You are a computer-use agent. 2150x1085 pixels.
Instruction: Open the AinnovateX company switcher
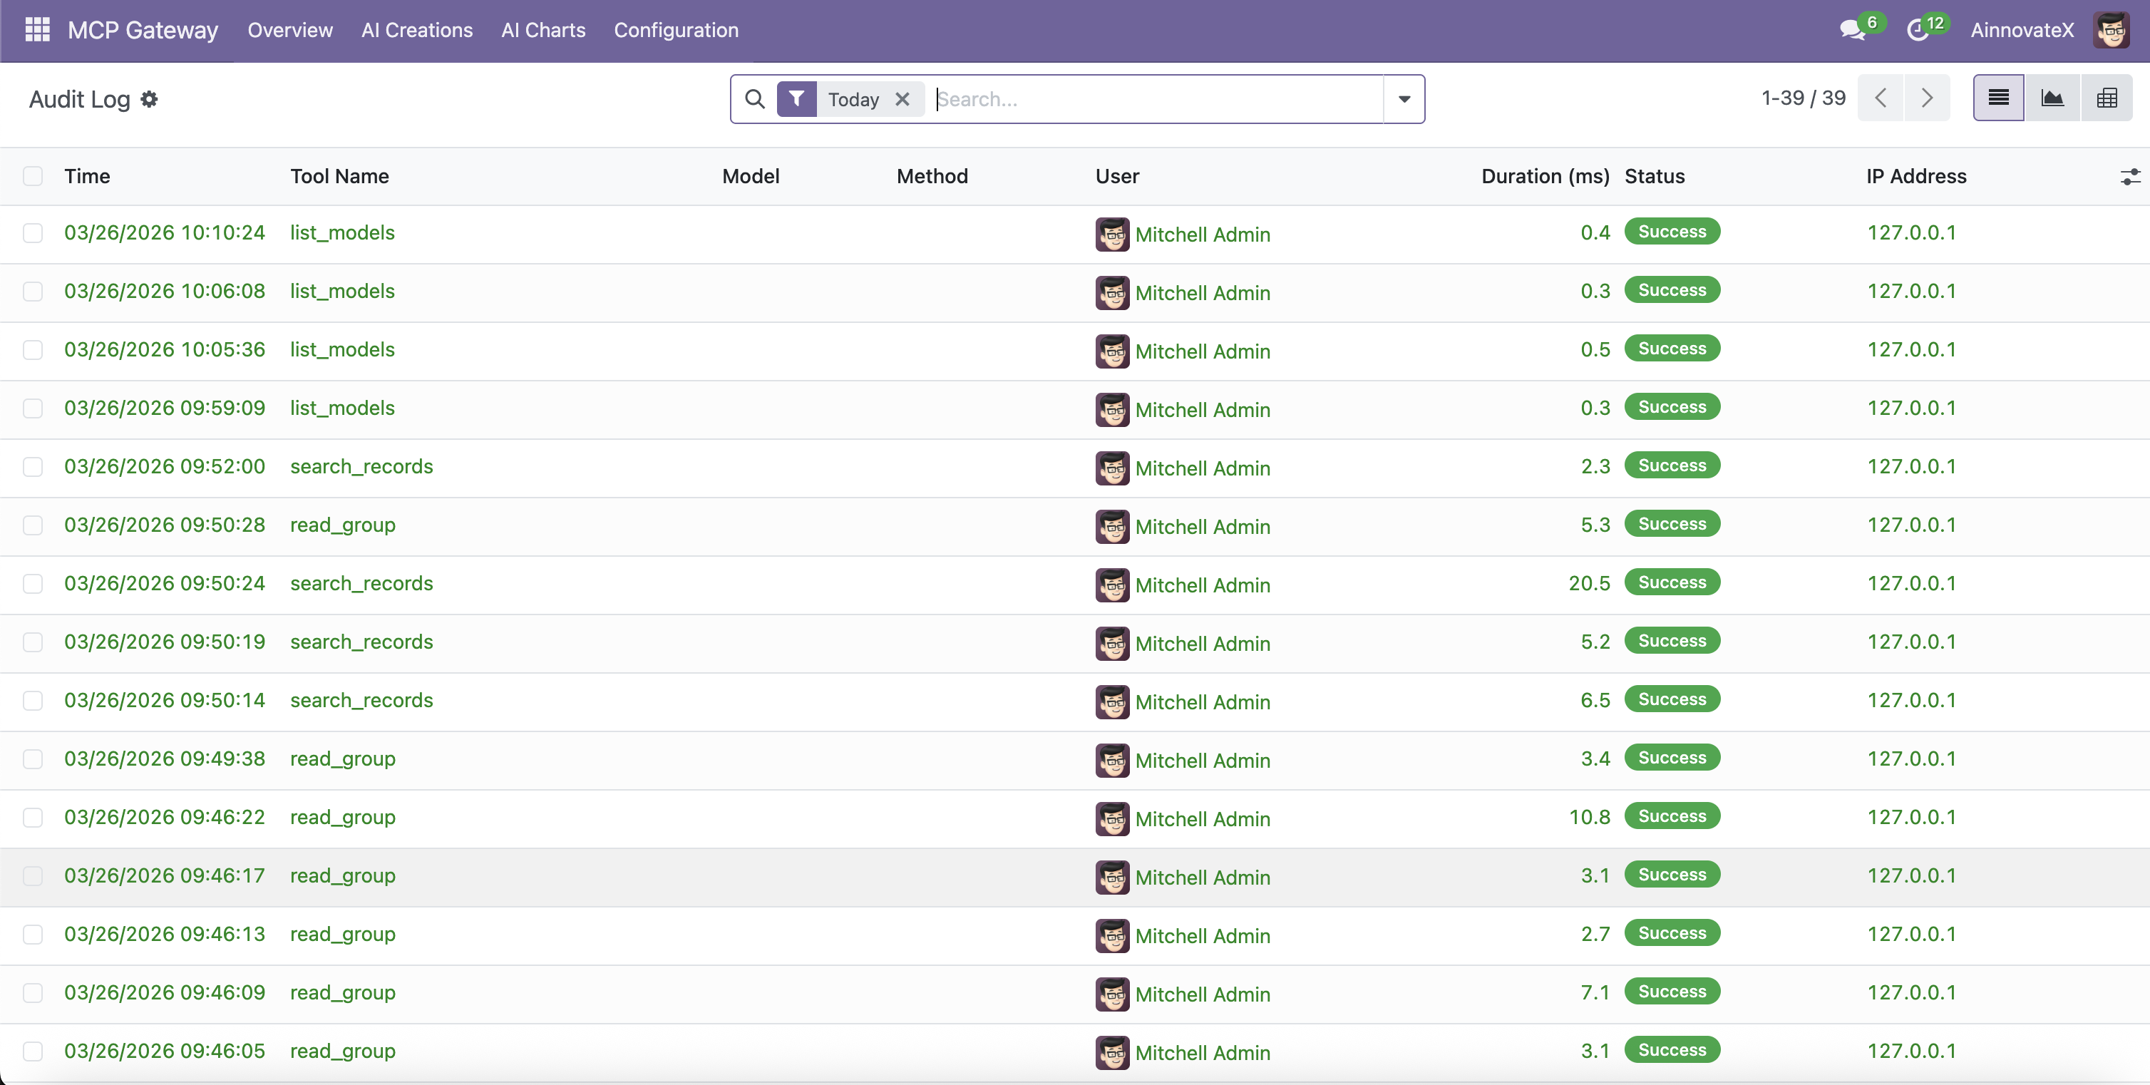click(x=2022, y=30)
